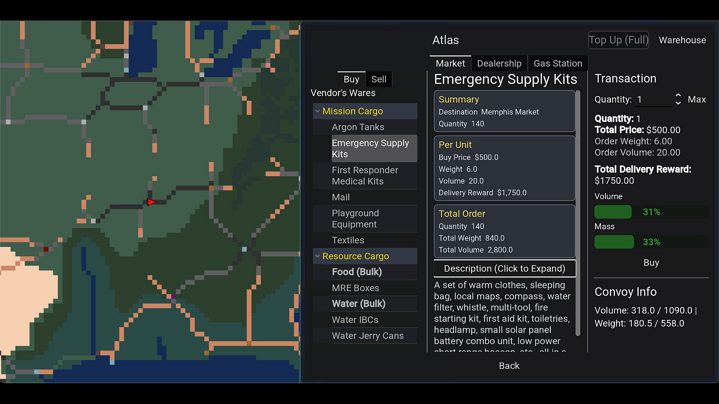Click the details panel vertical scrollbar
This screenshot has height=404, width=719.
pyautogui.click(x=578, y=213)
